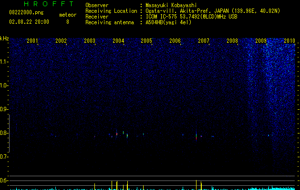Screen dimensions: 300x190
Task: Click the red-green meteor echo below the 2004 label
Action: pyautogui.click(x=116, y=134)
